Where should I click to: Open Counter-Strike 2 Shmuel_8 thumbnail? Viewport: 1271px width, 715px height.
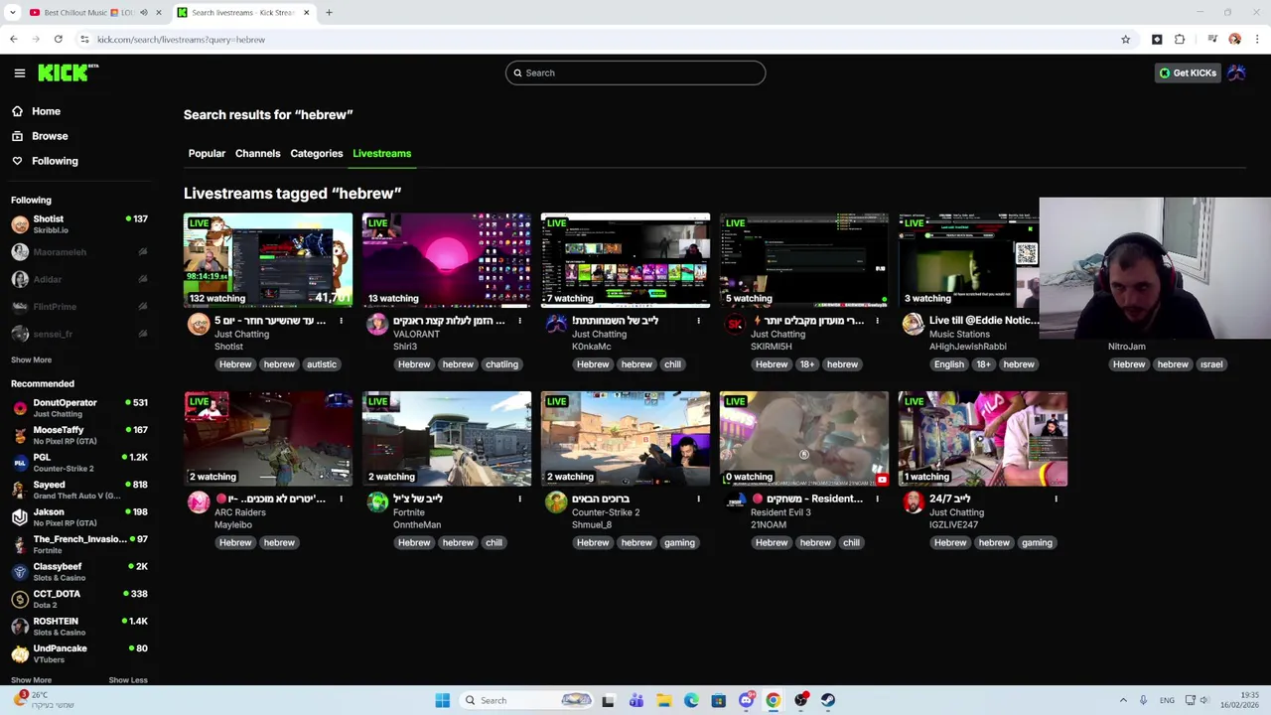coord(626,439)
